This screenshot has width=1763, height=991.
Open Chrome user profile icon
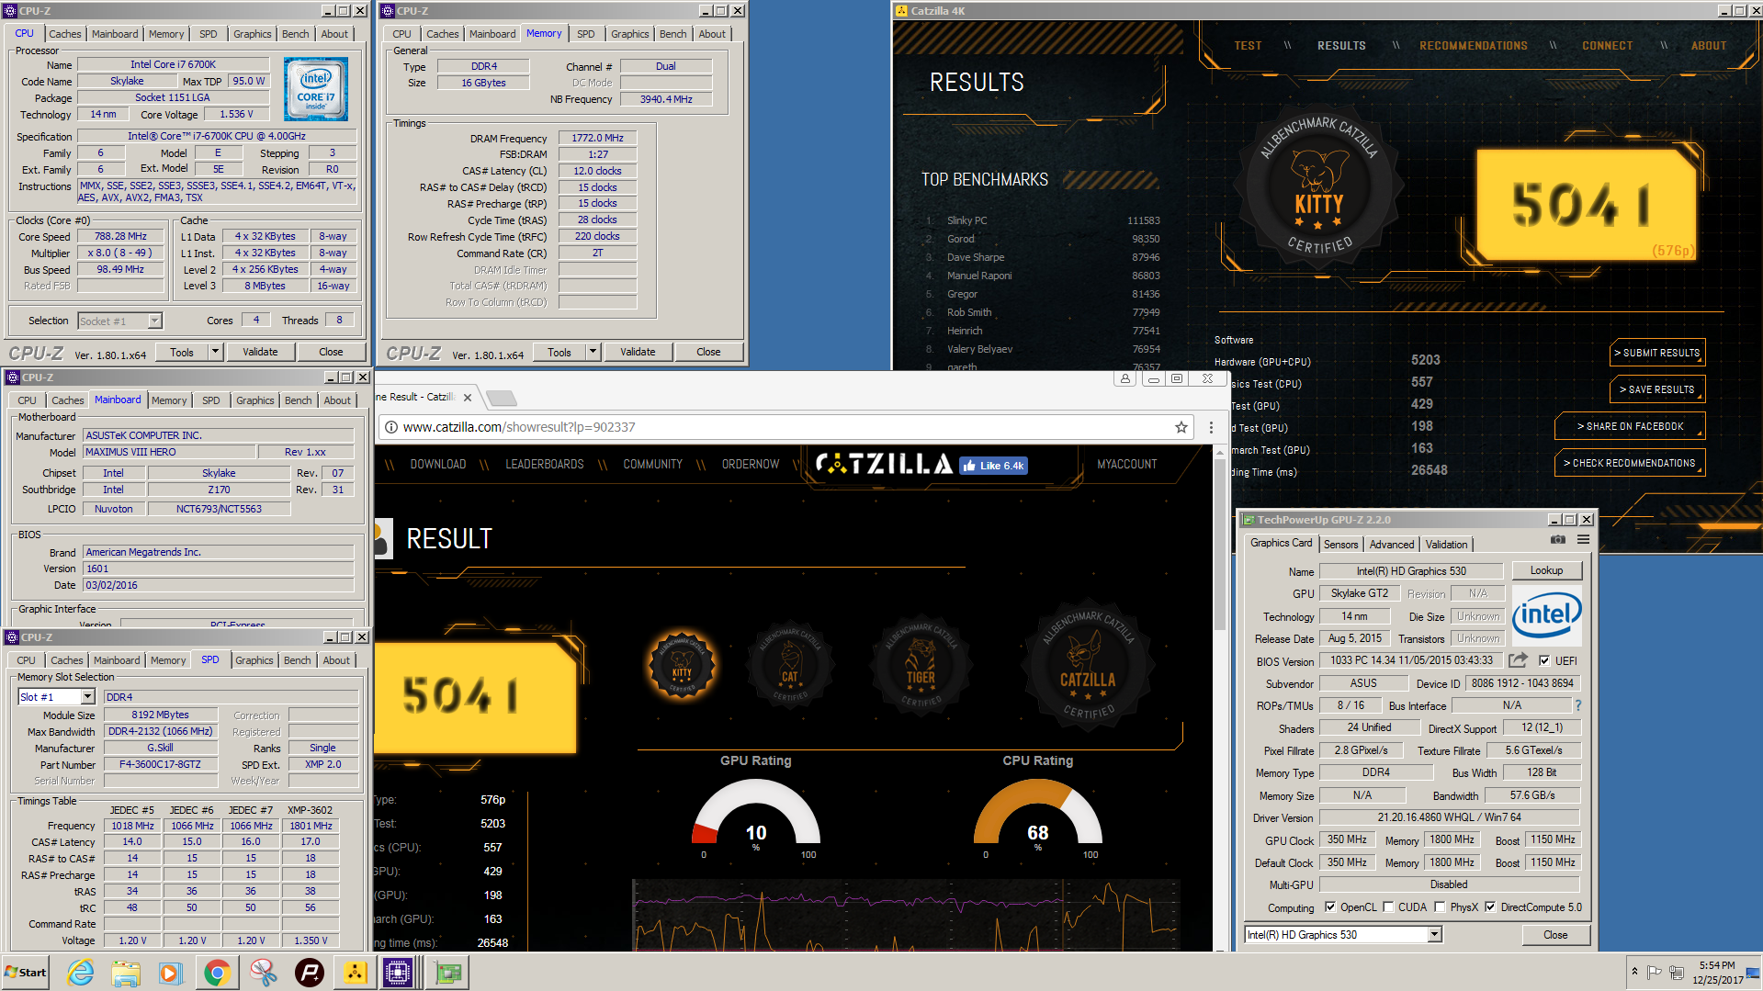pyautogui.click(x=1124, y=378)
